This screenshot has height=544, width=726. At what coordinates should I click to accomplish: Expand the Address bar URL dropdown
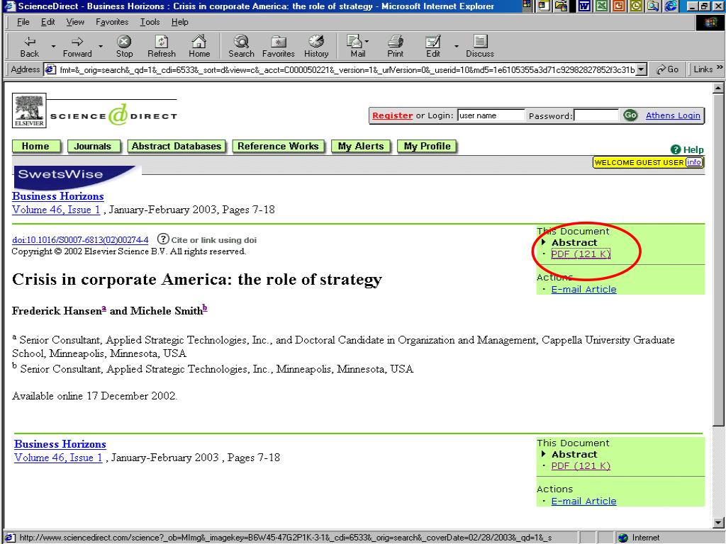click(641, 70)
